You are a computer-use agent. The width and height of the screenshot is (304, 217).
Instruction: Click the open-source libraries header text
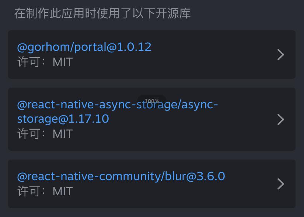tap(101, 14)
